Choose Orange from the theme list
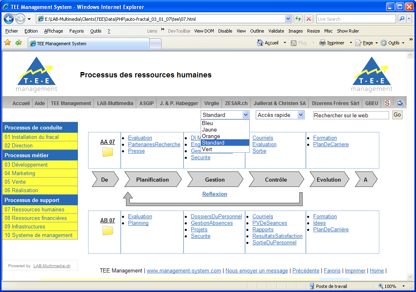Viewport: 416px width, 292px height. (225, 136)
